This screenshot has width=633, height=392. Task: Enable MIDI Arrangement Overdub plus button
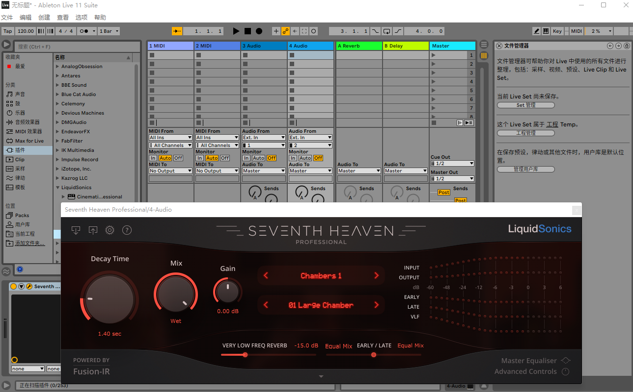[x=276, y=31]
